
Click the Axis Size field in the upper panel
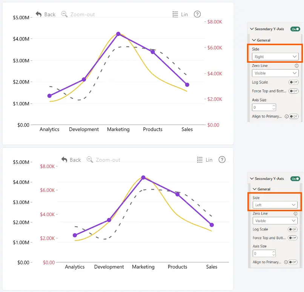point(264,107)
